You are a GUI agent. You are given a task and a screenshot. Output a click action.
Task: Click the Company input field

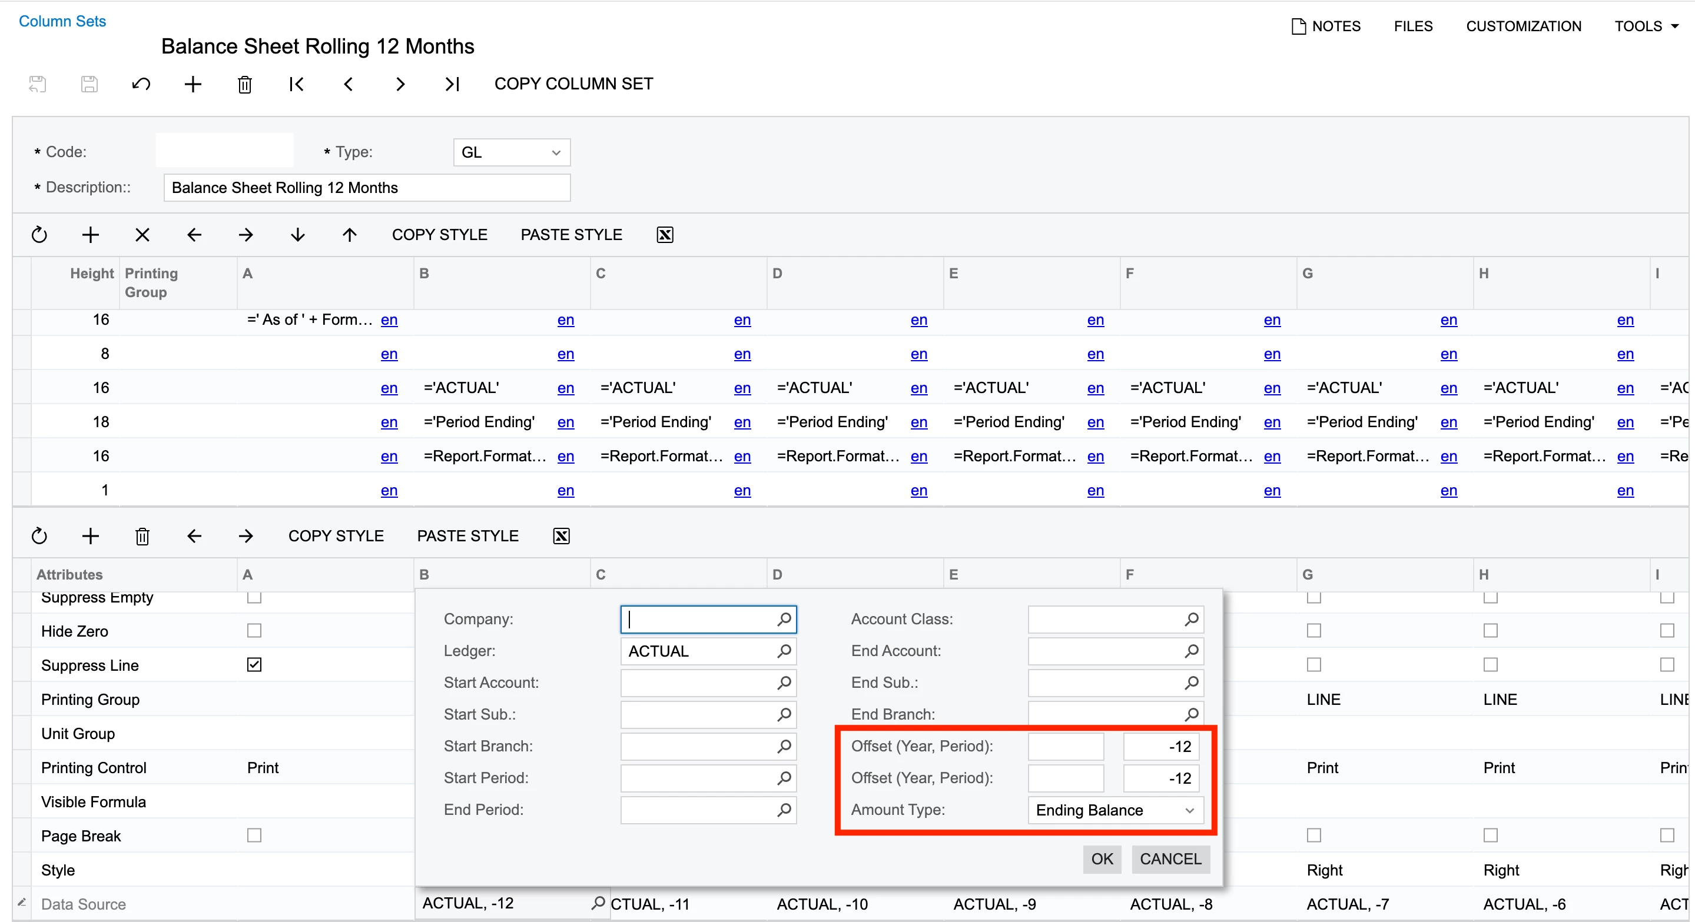pyautogui.click(x=708, y=620)
